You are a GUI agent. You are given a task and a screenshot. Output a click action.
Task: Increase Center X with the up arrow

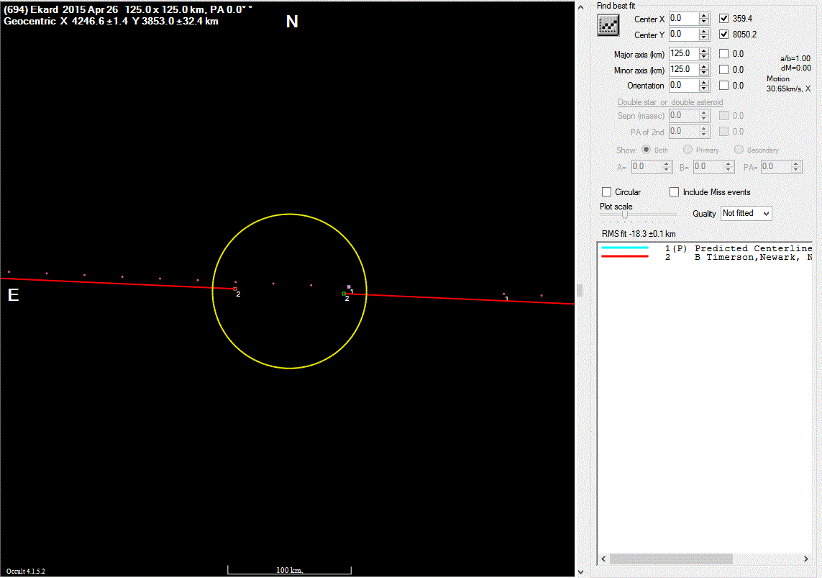coord(704,15)
